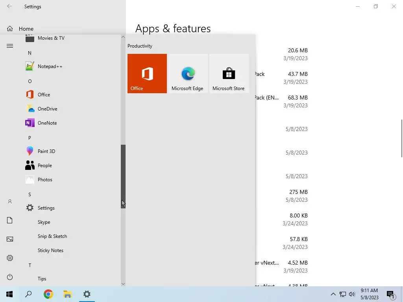Open the volume speaker tray icon

pyautogui.click(x=352, y=294)
